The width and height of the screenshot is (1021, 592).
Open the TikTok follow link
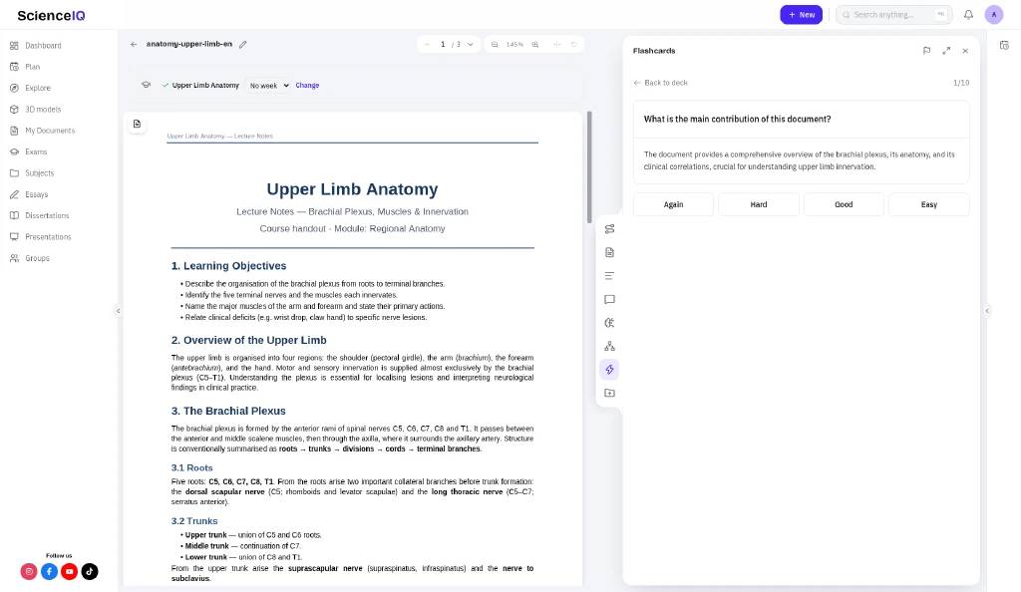[90, 571]
